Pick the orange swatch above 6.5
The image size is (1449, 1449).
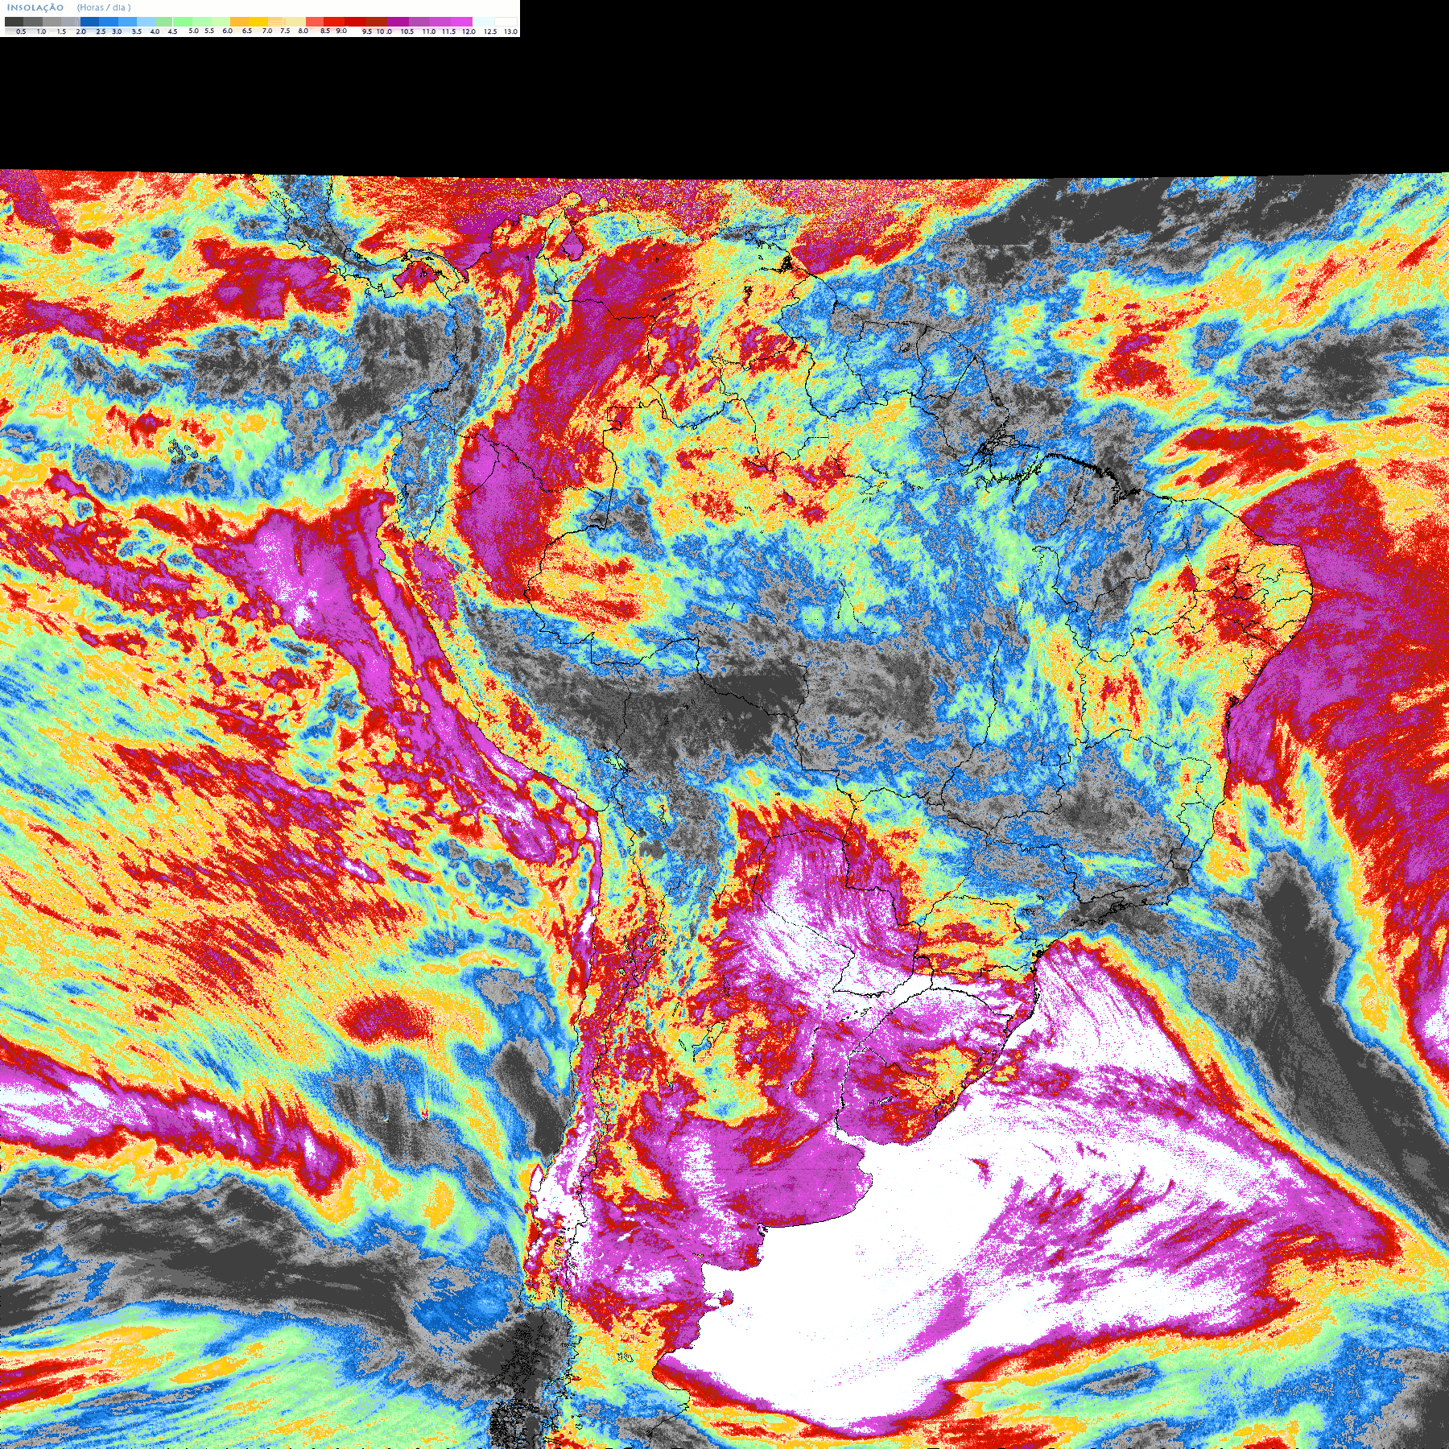pyautogui.click(x=239, y=22)
